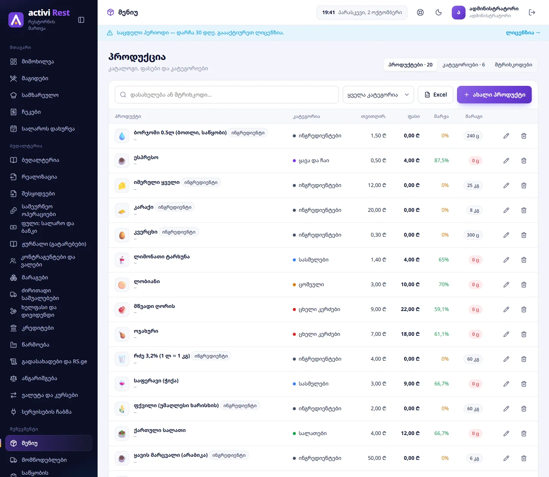549x477 pixels.
Task: Delete the ესპრესო product with the trash icon
Action: 524,161
